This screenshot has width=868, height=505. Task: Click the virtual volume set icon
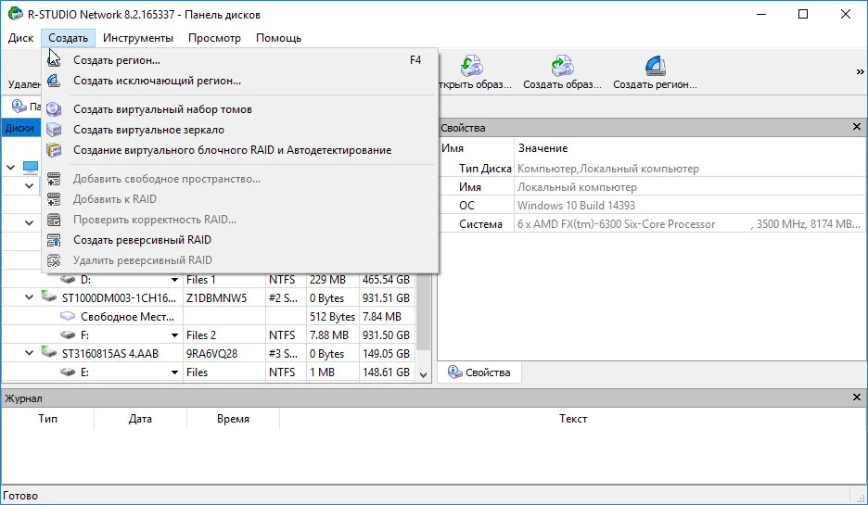click(x=54, y=109)
